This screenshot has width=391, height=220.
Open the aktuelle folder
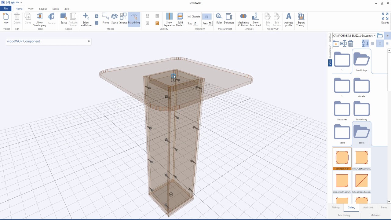tap(362, 87)
